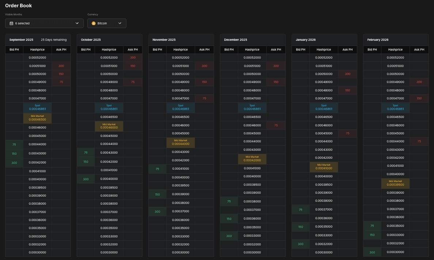Open the Currency dropdown chevron
The width and height of the screenshot is (434, 260).
(120, 23)
